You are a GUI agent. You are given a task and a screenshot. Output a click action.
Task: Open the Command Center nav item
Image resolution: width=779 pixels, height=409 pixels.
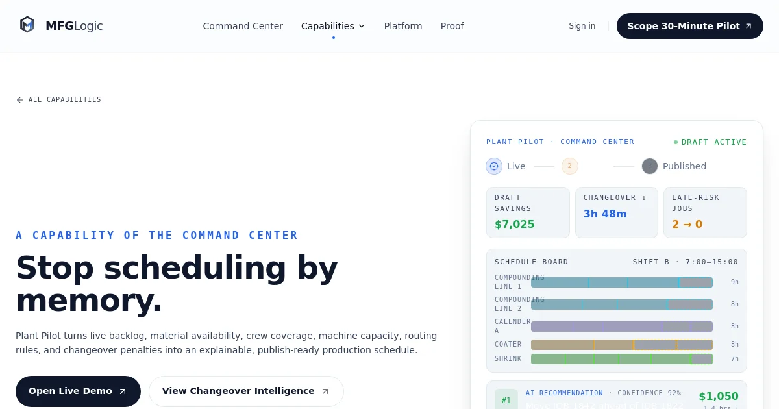click(x=243, y=26)
